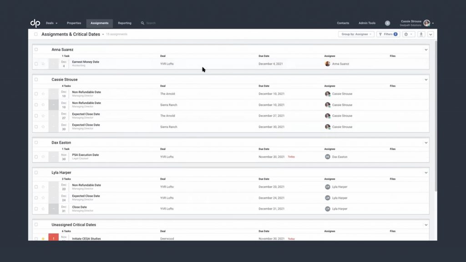The height and width of the screenshot is (262, 466).
Task: Star the Expected Close Date Sierra Ranch task
Action: tap(43, 127)
